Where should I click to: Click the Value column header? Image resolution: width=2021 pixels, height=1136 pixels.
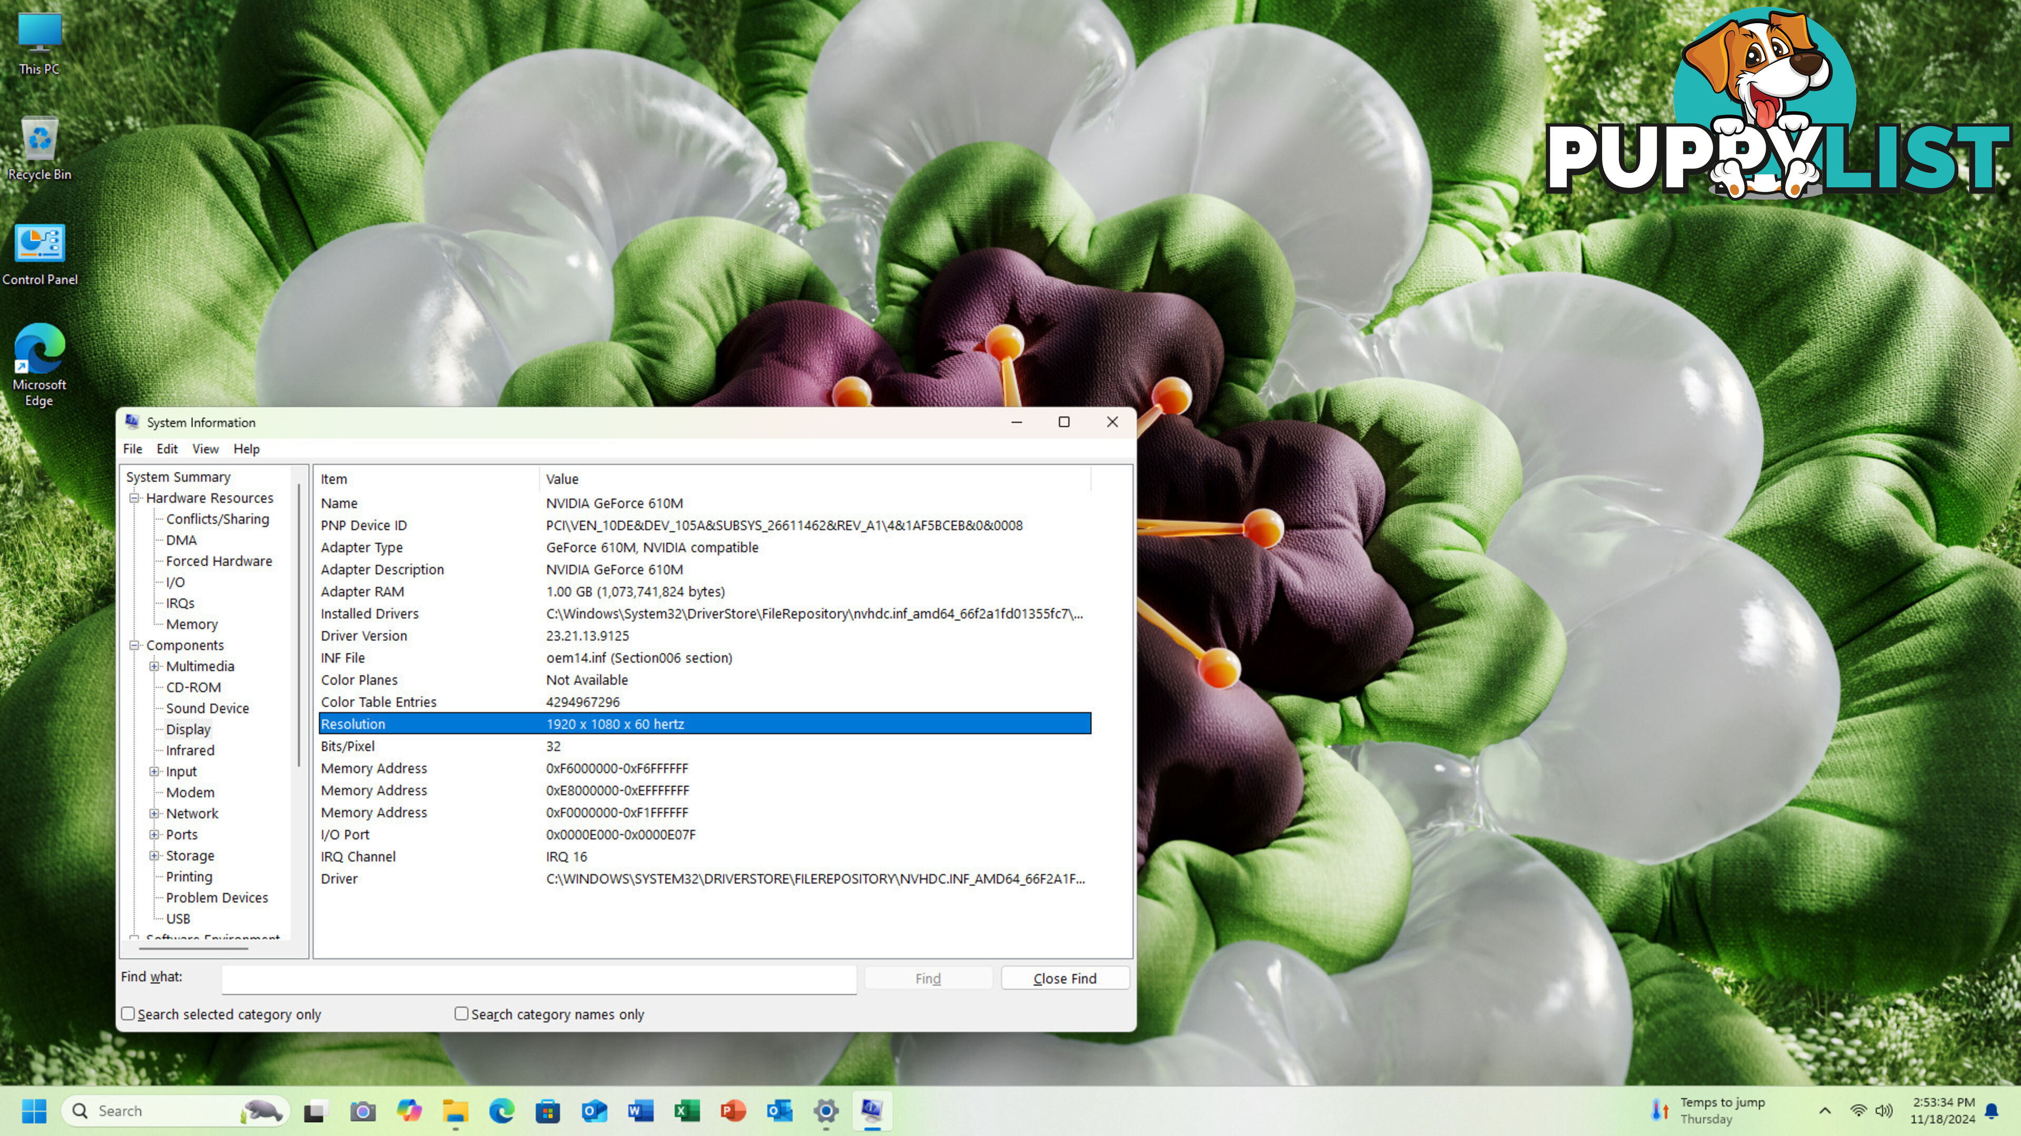coord(816,479)
